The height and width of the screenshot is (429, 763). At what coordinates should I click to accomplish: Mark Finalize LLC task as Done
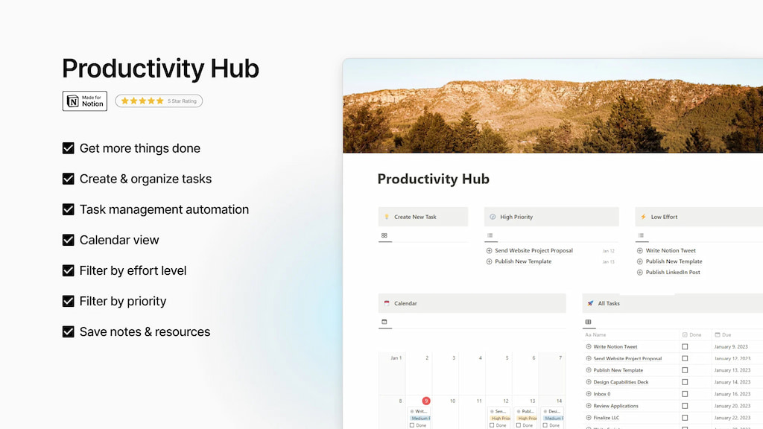685,418
